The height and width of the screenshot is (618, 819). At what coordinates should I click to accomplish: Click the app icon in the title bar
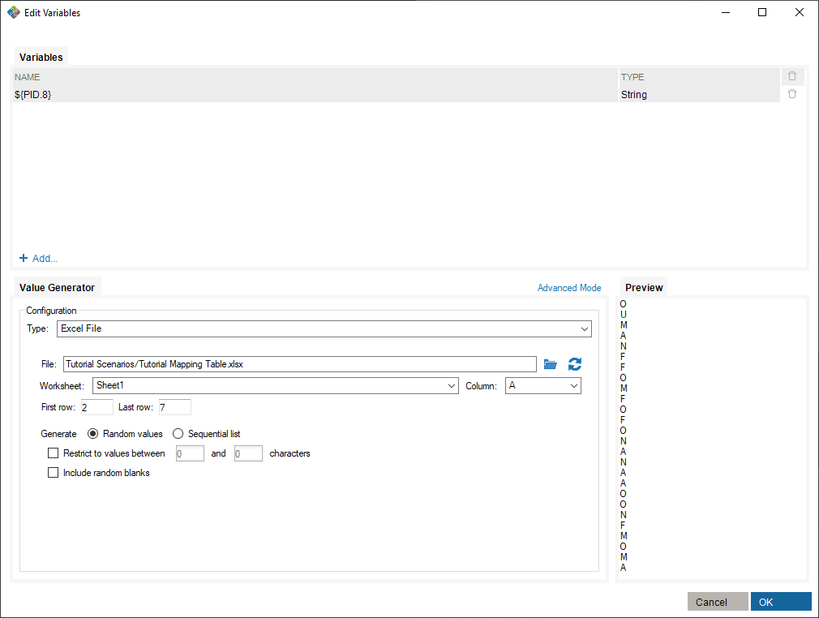pyautogui.click(x=13, y=12)
